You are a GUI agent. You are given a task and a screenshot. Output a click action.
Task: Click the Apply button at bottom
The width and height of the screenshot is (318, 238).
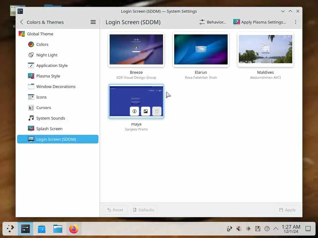287,210
